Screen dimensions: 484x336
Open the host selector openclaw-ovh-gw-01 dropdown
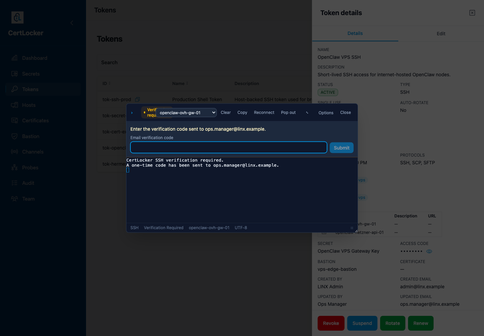point(186,113)
